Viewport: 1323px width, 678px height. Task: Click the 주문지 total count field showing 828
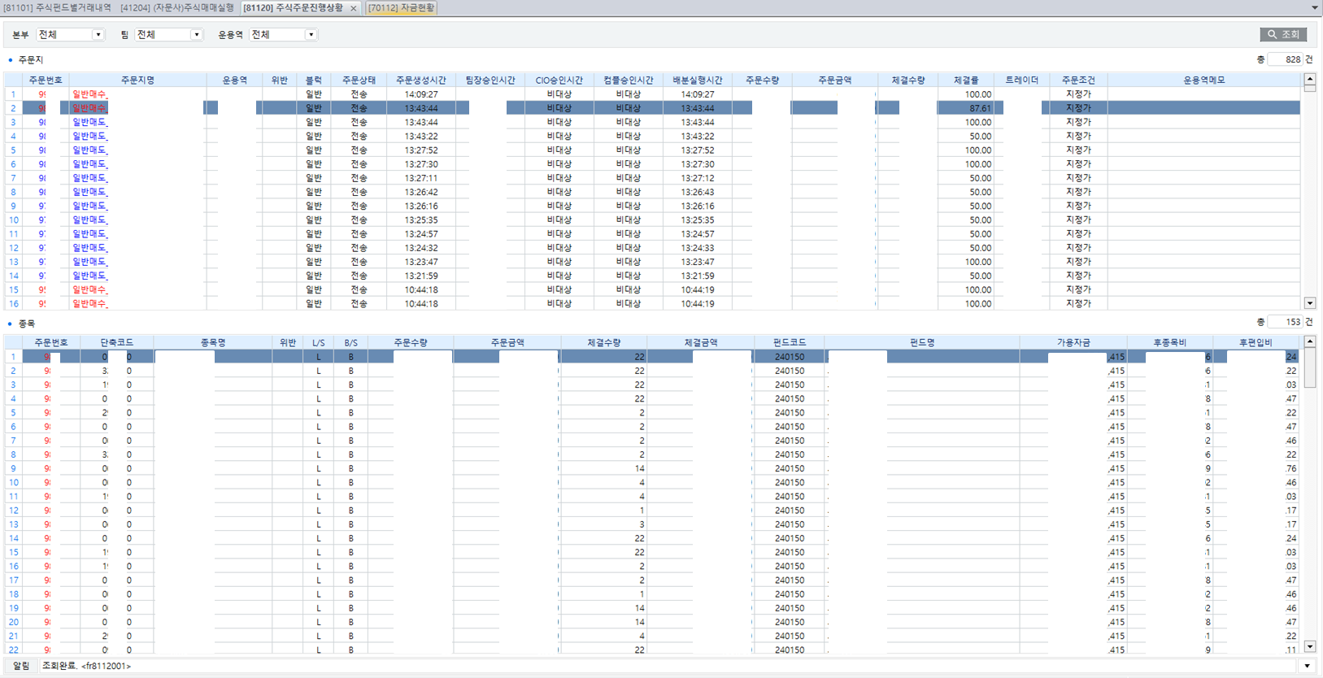pos(1286,59)
